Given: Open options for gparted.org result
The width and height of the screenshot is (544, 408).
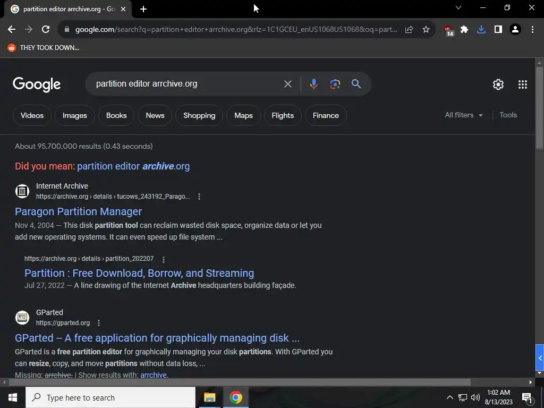Looking at the screenshot, I should click(99, 323).
